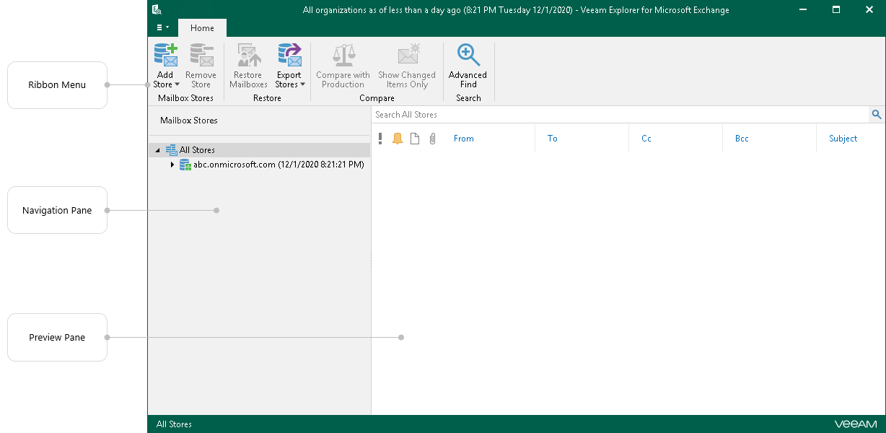Click the Remove Store icon
This screenshot has width=886, height=433.
pyautogui.click(x=201, y=56)
